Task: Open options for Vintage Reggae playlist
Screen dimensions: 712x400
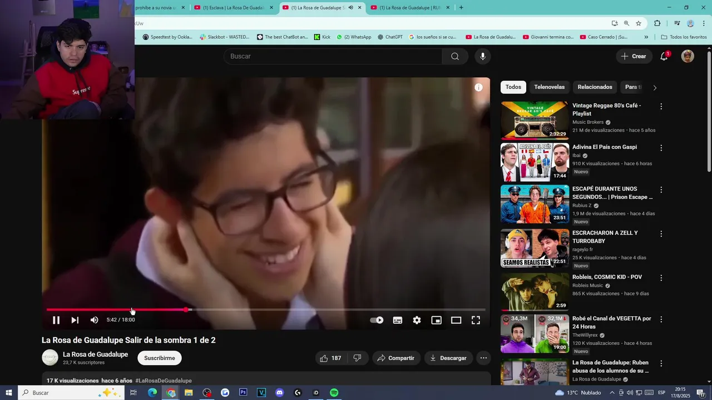Action: point(661,106)
